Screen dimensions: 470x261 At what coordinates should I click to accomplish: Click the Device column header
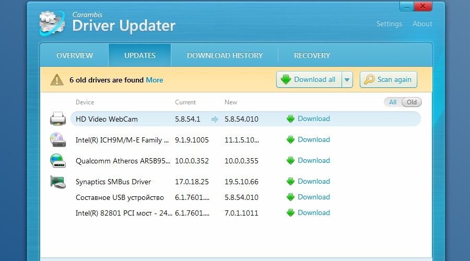85,102
